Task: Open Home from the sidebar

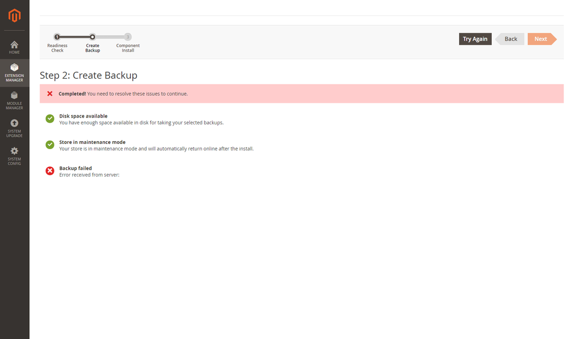Action: (14, 48)
